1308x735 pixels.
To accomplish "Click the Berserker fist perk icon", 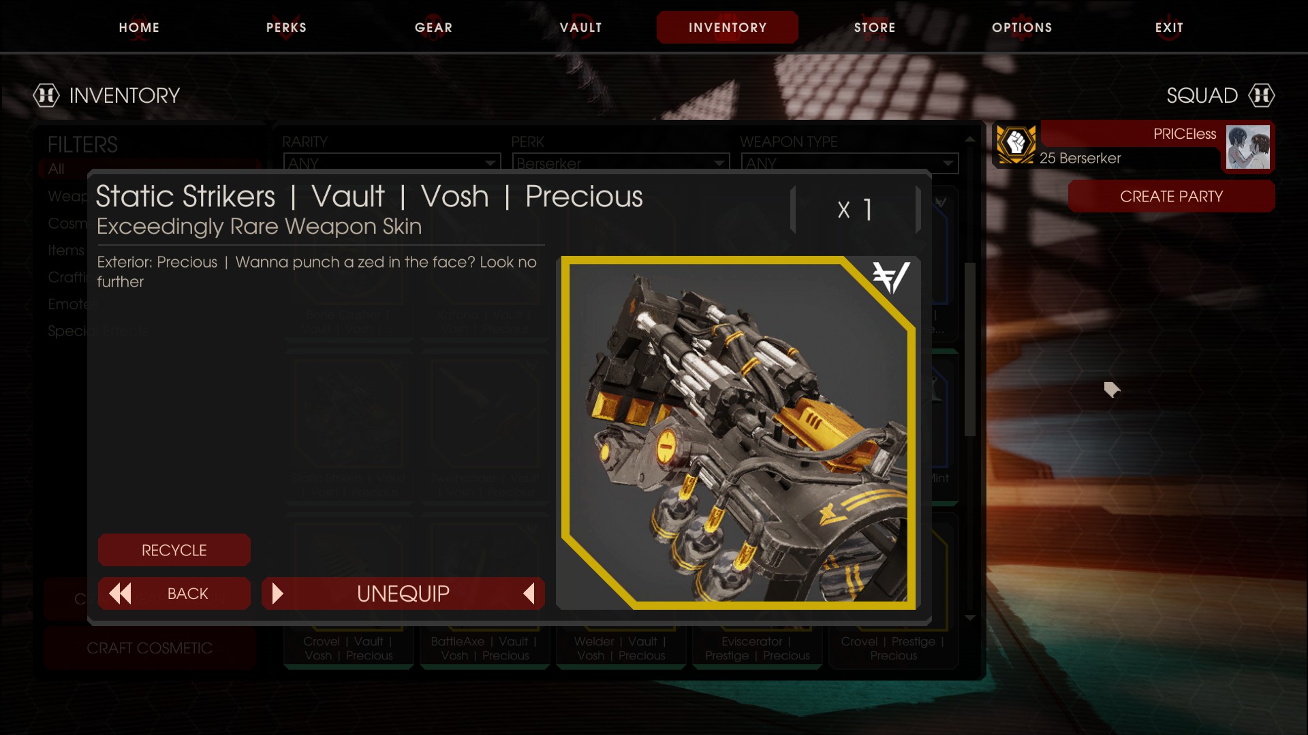I will (x=1016, y=144).
